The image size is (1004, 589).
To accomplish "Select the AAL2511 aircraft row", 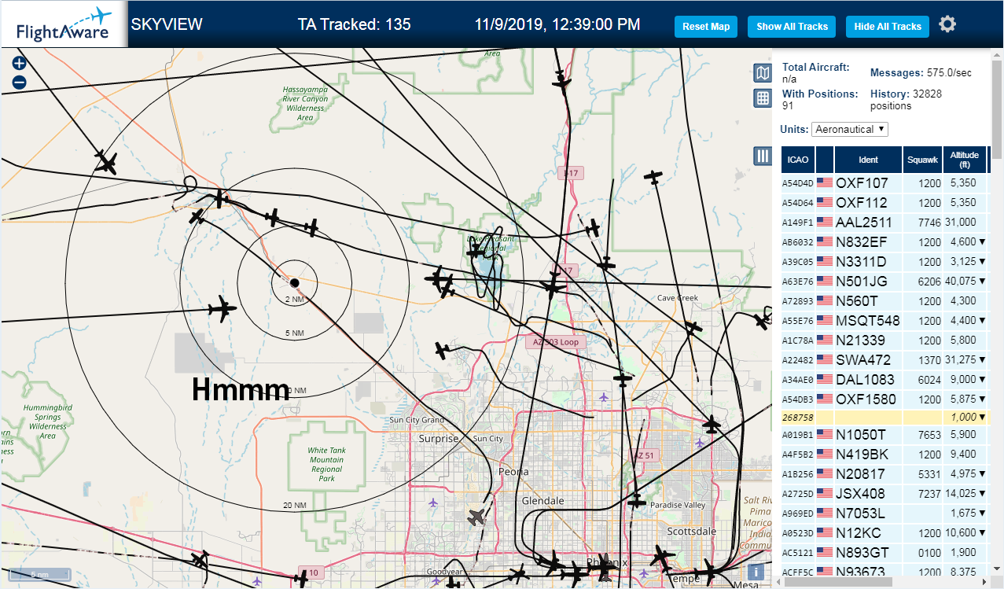I will tap(886, 222).
